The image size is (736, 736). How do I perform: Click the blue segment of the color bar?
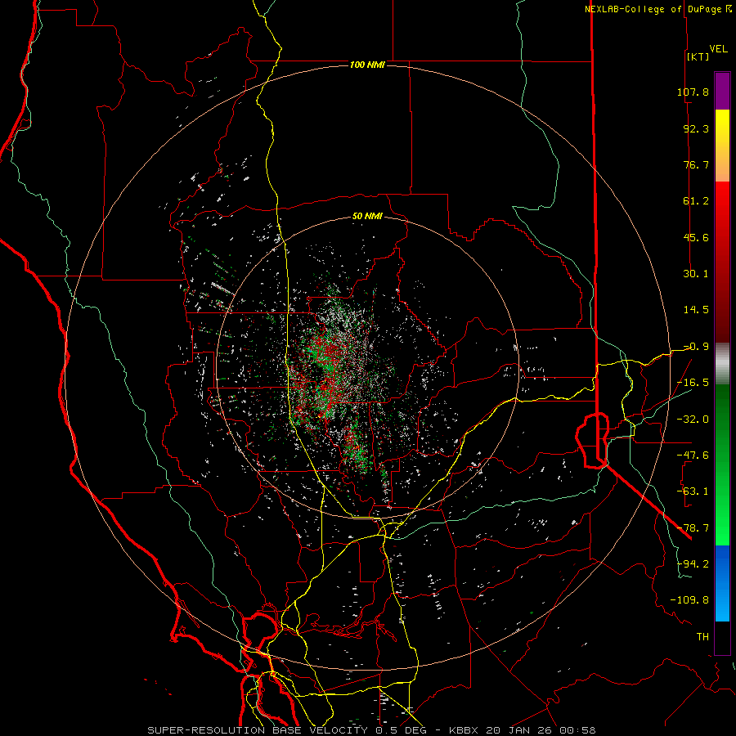722,583
